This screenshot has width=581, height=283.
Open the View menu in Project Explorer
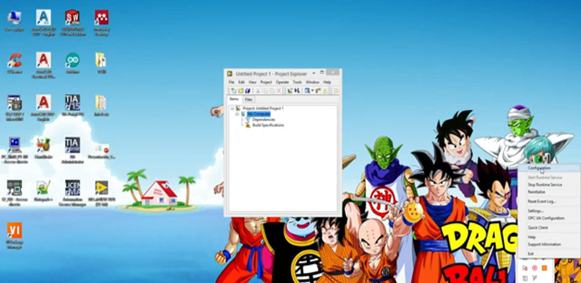(x=252, y=82)
